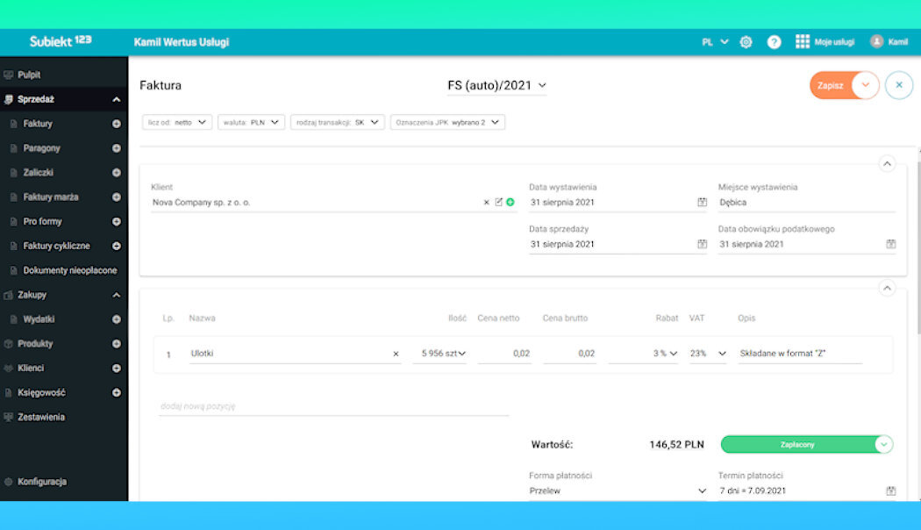Viewport: 921px width, 530px height.
Task: Click the dodaj nową pozycję field
Action: 333,406
